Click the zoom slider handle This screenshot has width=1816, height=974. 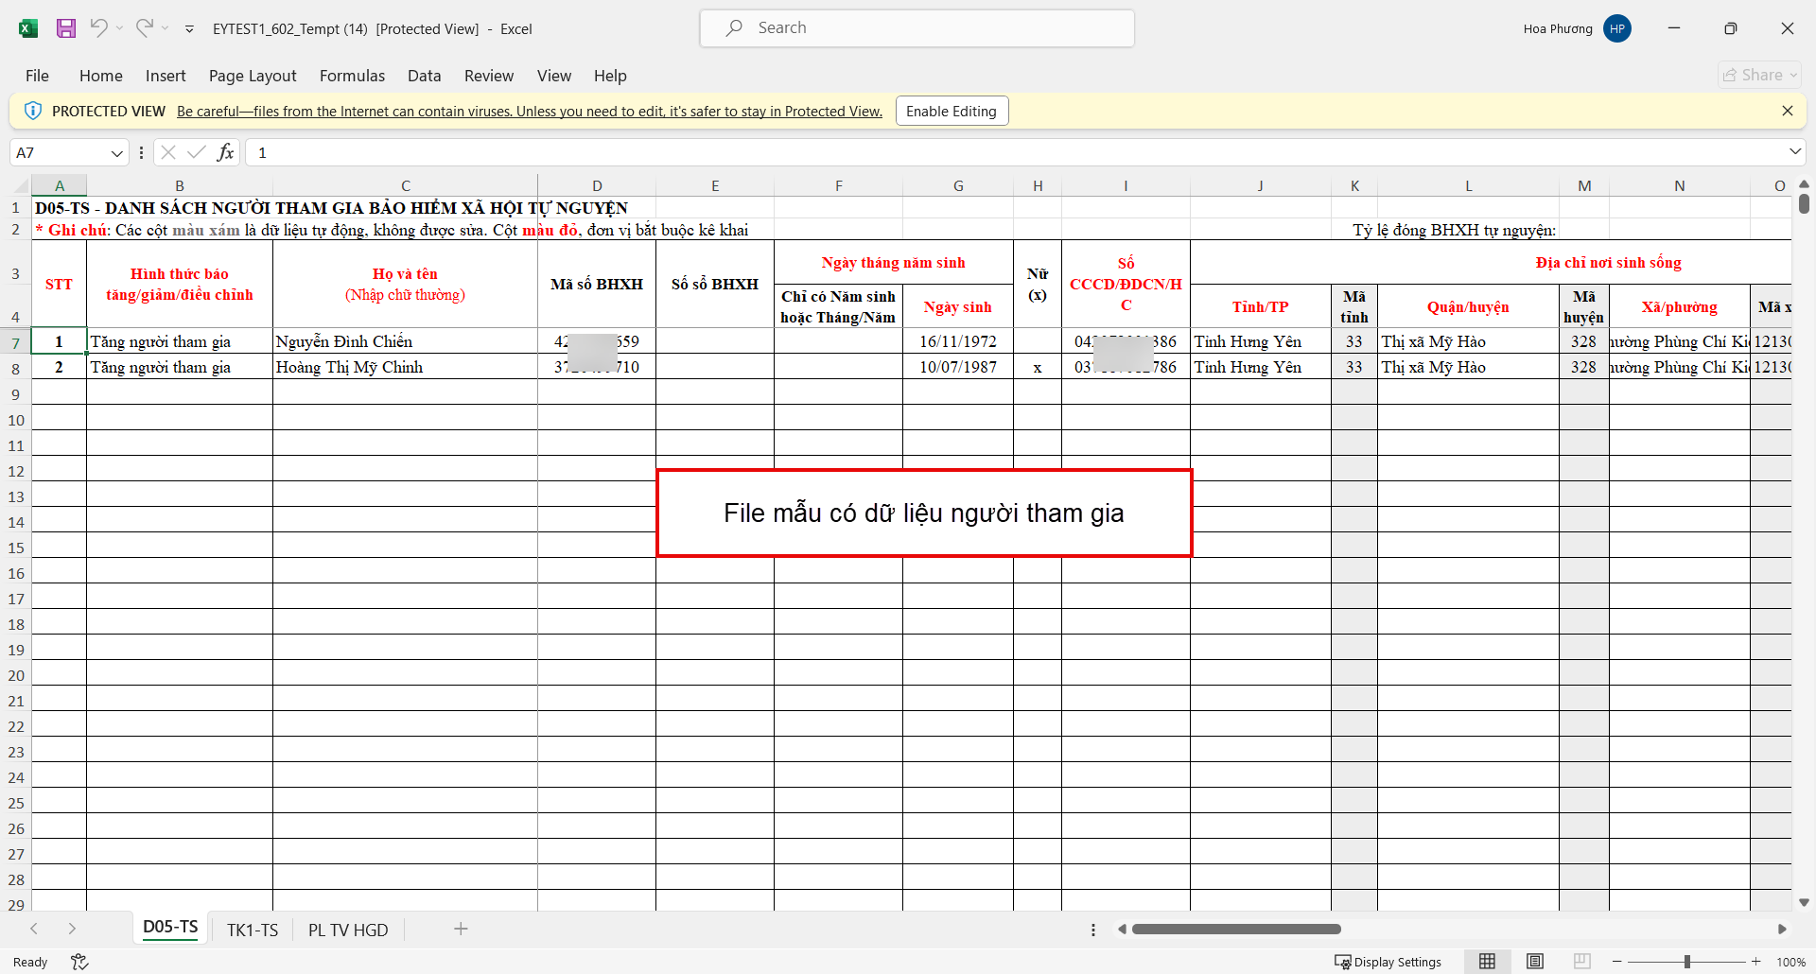tap(1686, 962)
